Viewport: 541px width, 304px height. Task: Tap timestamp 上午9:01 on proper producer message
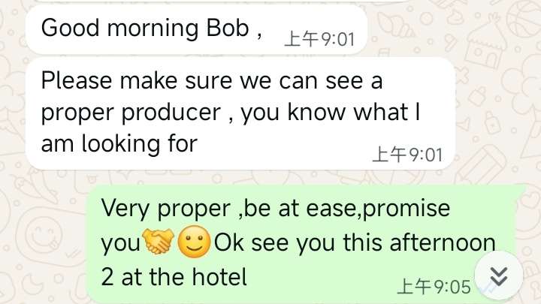click(x=407, y=155)
